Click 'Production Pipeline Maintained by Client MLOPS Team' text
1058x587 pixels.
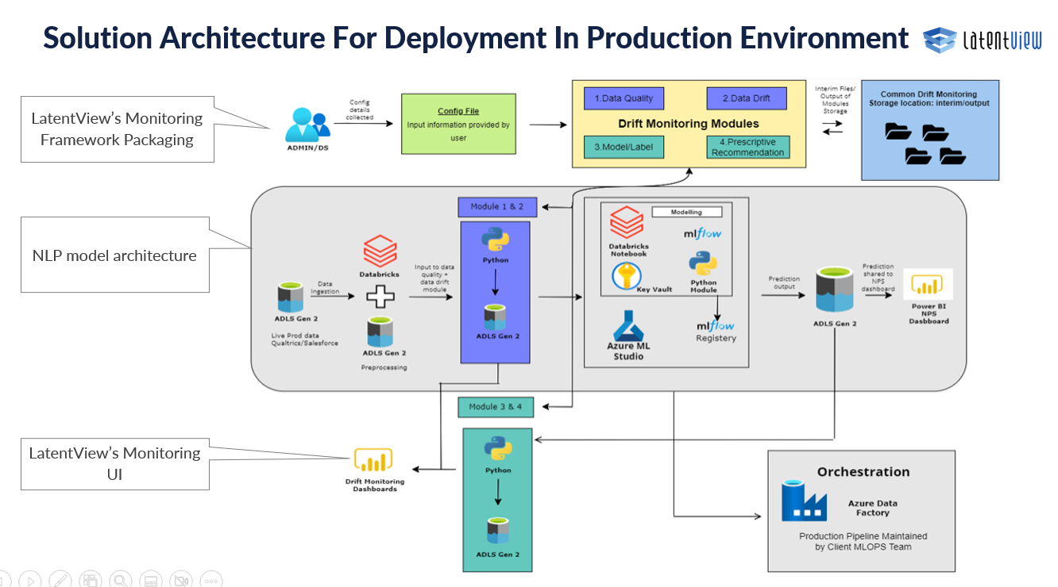(x=863, y=541)
